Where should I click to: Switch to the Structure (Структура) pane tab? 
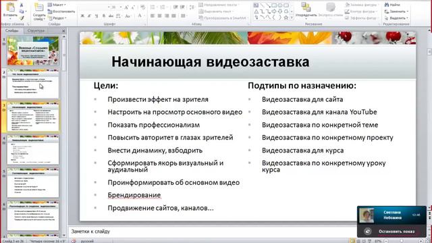[x=36, y=30]
